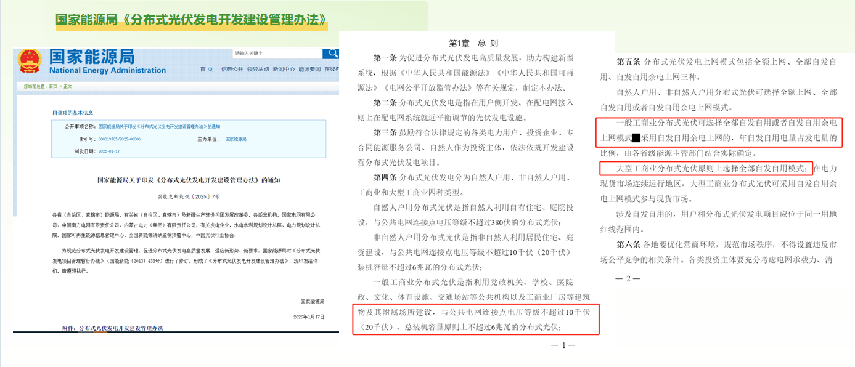
Task: Click the 国家能源局 site title logo text
Action: pyautogui.click(x=91, y=57)
